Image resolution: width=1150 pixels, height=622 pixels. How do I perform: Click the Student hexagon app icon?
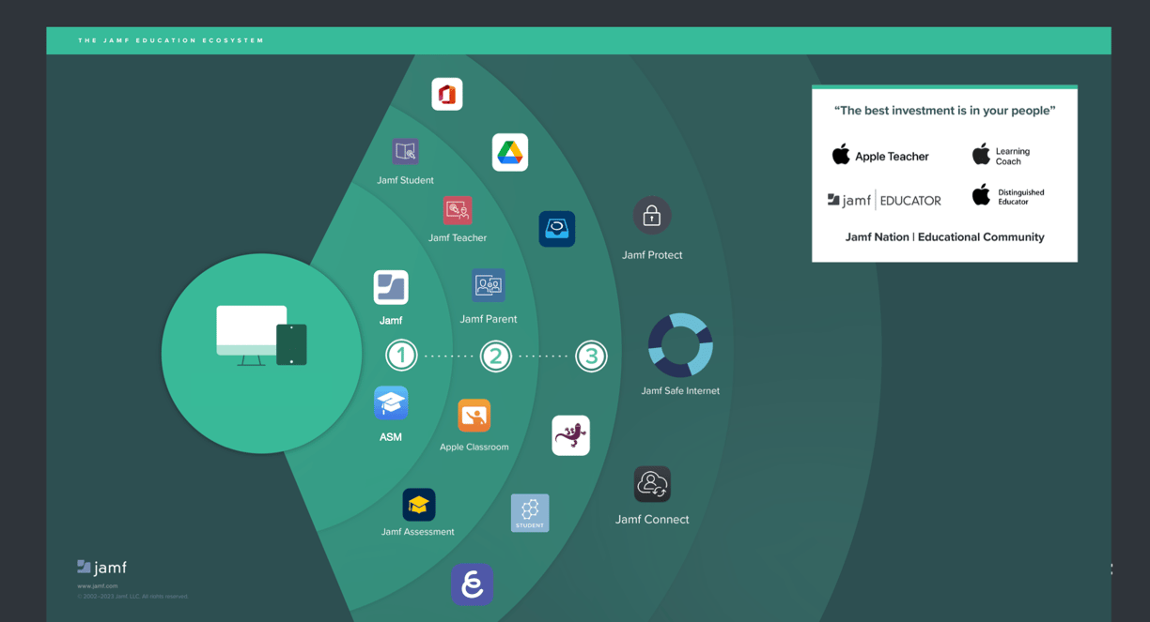[530, 513]
